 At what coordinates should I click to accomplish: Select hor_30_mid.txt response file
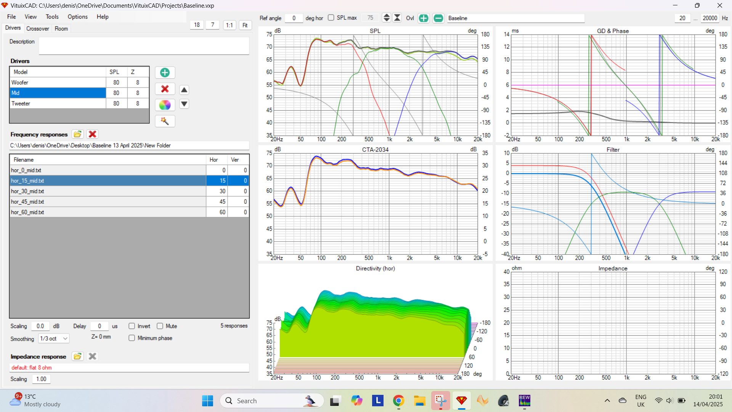coord(129,191)
